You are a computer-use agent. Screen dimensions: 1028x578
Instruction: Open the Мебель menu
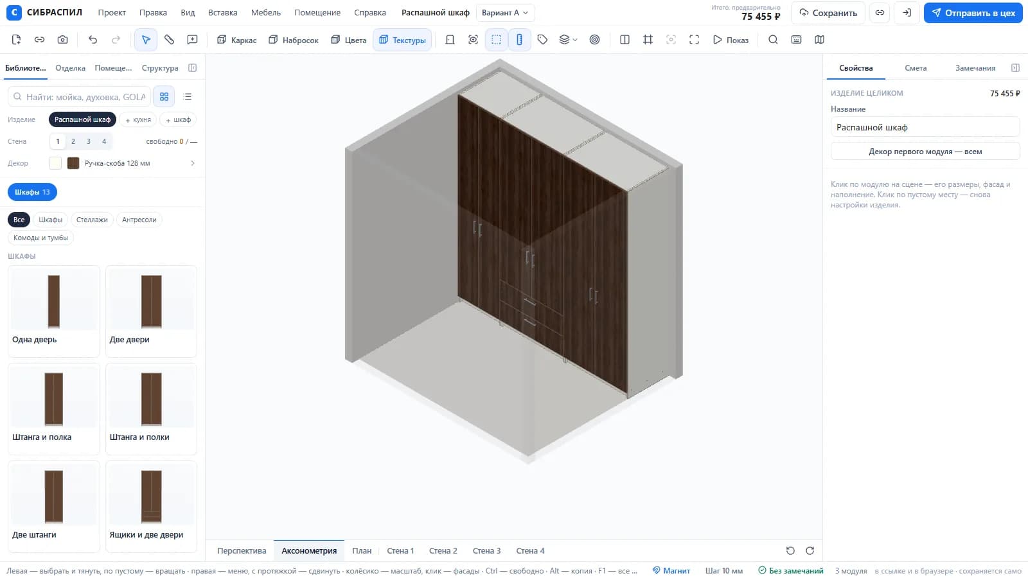click(x=266, y=13)
